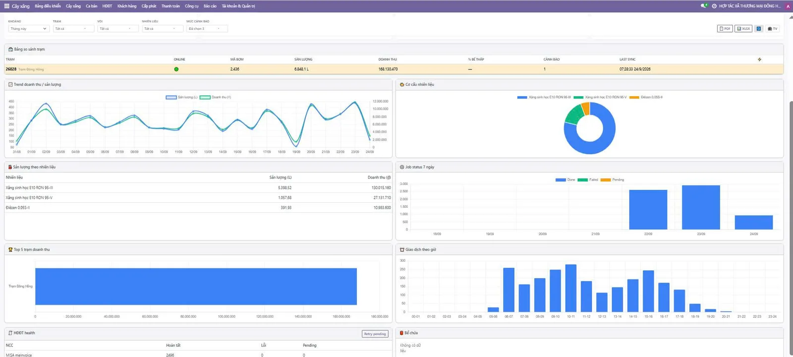Export the dashboard as PDF

725,29
